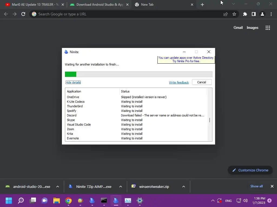Open Windows Start menu
Image resolution: width=277 pixels, height=207 pixels.
click(9, 201)
